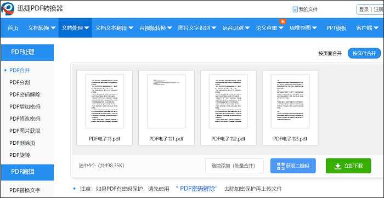
Task: Click the file name PDF电子书3.pdf
Action: pyautogui.click(x=290, y=139)
